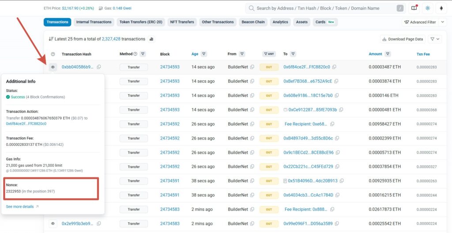This screenshot has width=452, height=233.
Task: Toggle the eye preview for the 0xbb040586b9 transaction
Action: click(53, 67)
